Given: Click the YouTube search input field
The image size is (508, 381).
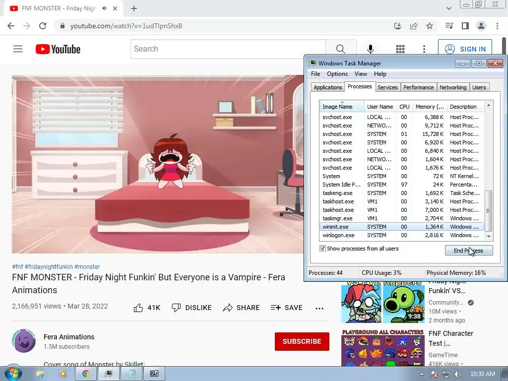Looking at the screenshot, I should pos(228,49).
